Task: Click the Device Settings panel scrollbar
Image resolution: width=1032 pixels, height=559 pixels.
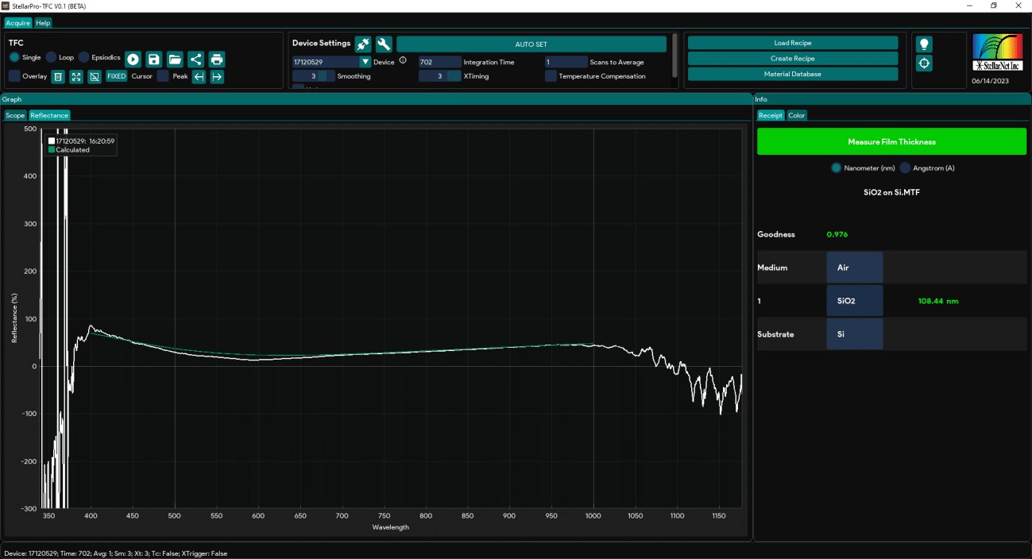Action: point(675,56)
